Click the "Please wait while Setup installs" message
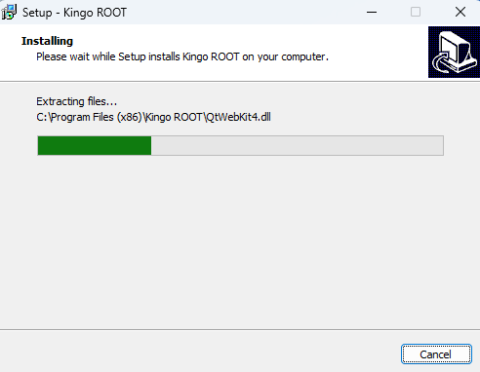This screenshot has width=480, height=372. click(182, 56)
